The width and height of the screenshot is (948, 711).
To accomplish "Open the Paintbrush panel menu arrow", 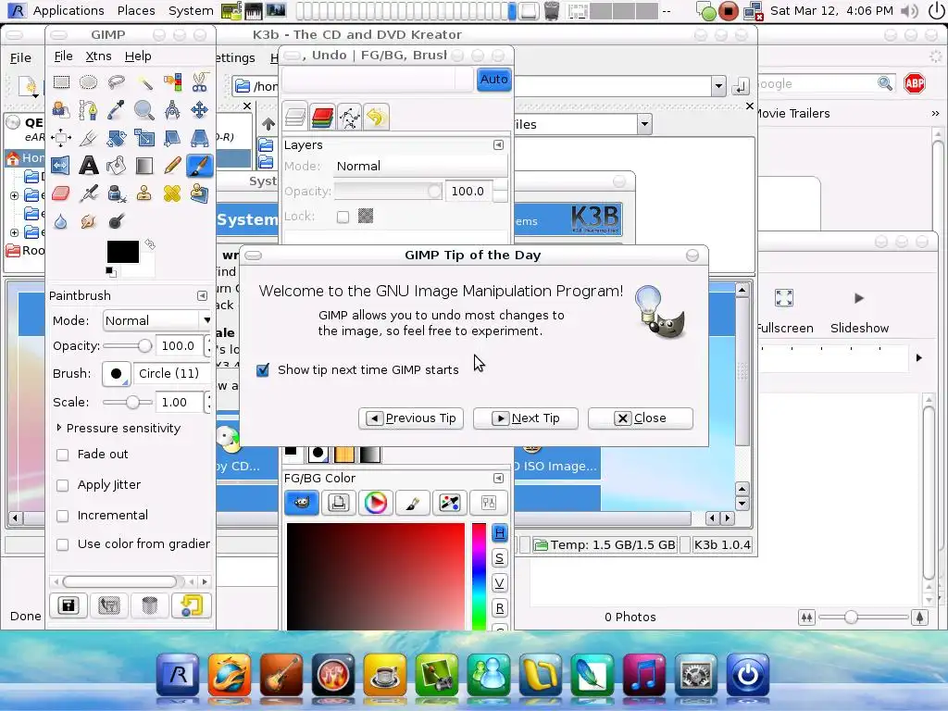I will pos(202,295).
